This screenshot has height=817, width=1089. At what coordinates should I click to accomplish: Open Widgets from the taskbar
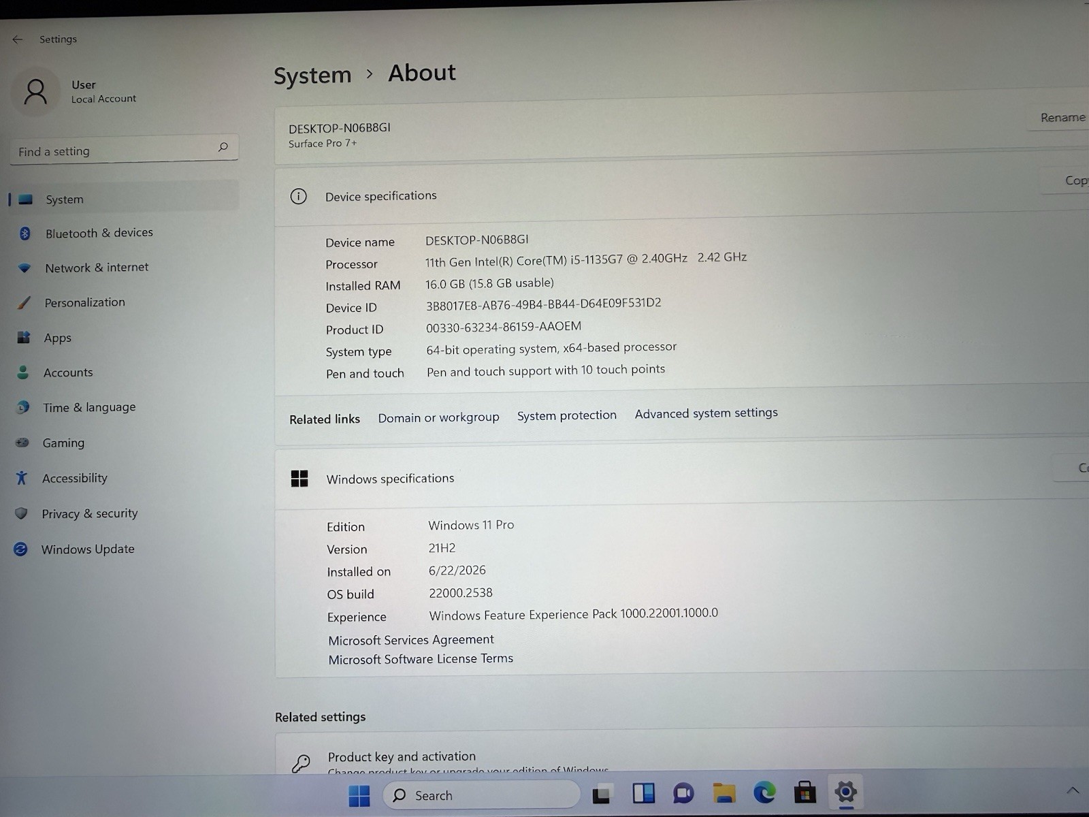point(643,794)
